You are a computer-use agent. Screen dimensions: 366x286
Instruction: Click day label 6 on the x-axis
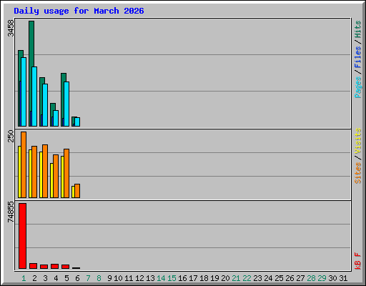[77, 278]
